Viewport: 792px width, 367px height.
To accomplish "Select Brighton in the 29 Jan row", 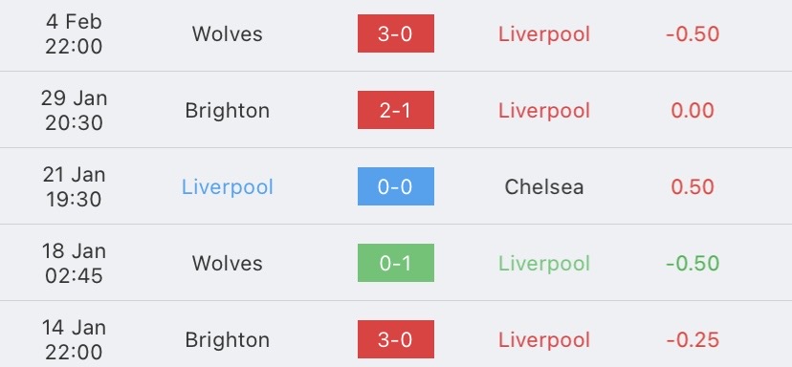I will tap(228, 111).
